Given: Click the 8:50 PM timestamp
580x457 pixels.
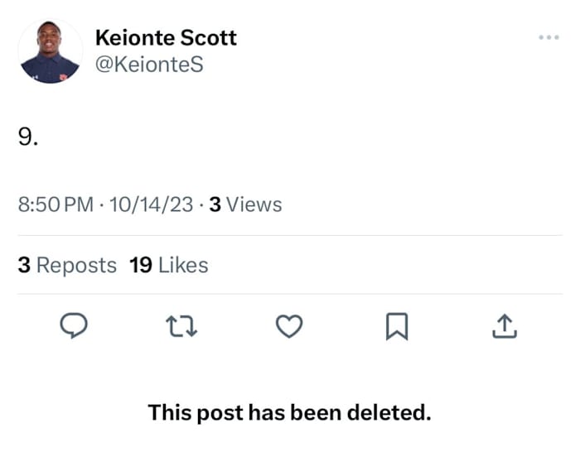Looking at the screenshot, I should point(56,204).
